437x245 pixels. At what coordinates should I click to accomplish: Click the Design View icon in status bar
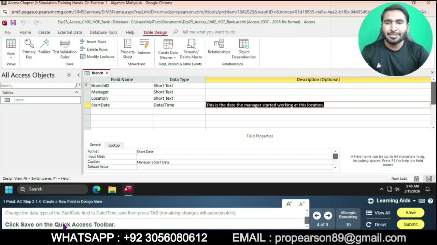point(429,179)
